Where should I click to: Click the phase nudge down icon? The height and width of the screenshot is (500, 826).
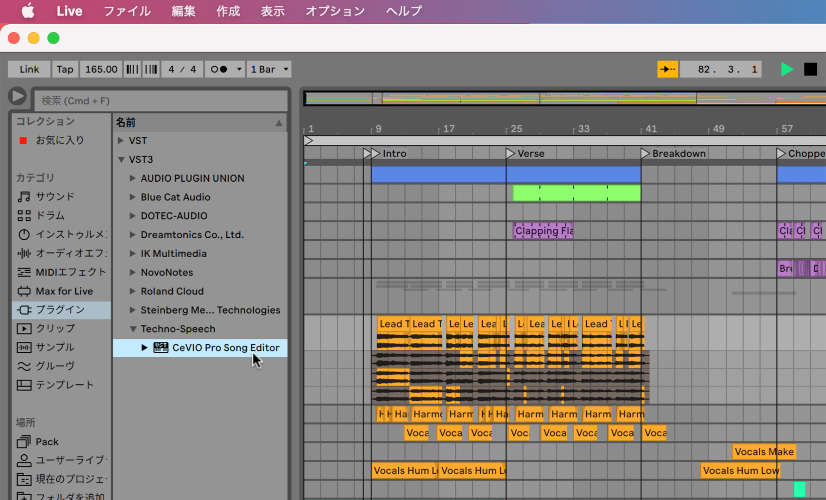point(132,69)
